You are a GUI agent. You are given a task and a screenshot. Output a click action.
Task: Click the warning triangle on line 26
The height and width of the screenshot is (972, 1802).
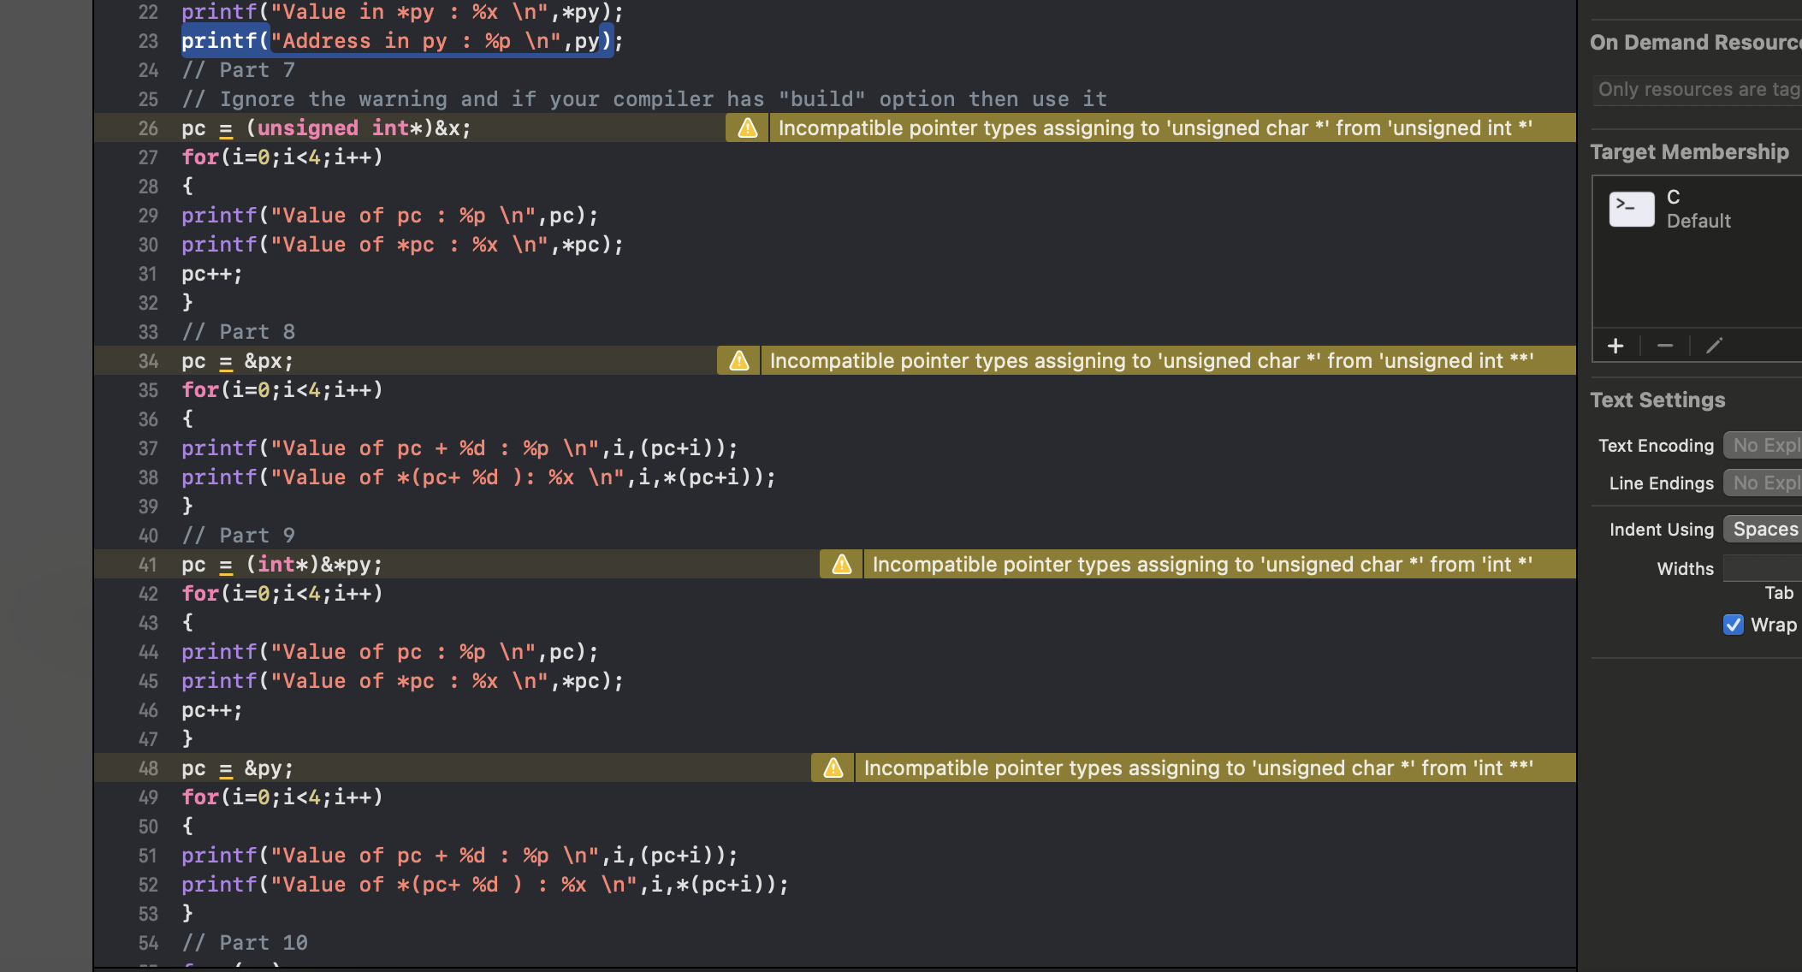tap(746, 127)
